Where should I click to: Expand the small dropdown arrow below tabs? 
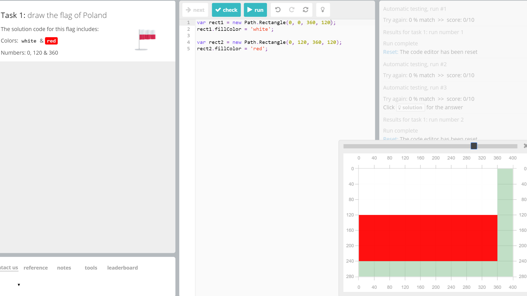(19, 285)
